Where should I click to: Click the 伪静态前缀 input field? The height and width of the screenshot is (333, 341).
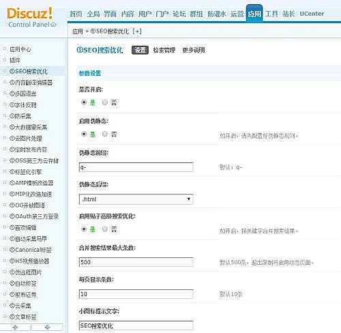[x=136, y=167]
